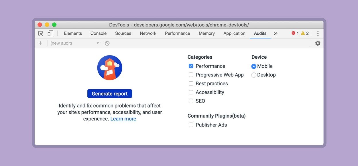Select the Desktop device radio button
This screenshot has height=166, width=358.
pos(254,75)
